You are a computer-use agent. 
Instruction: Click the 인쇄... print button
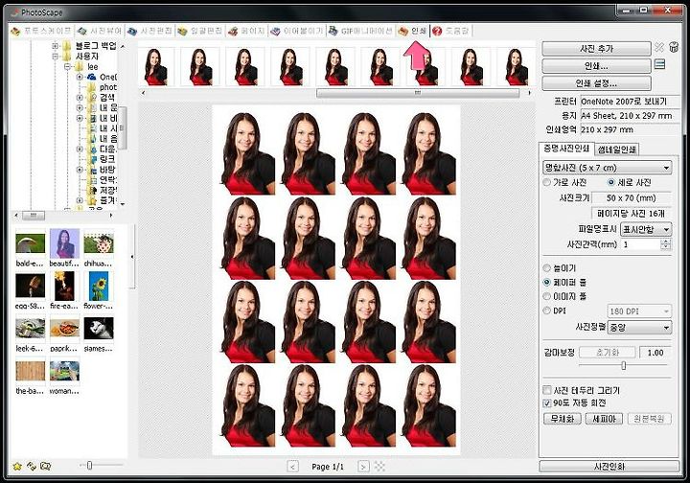point(596,66)
